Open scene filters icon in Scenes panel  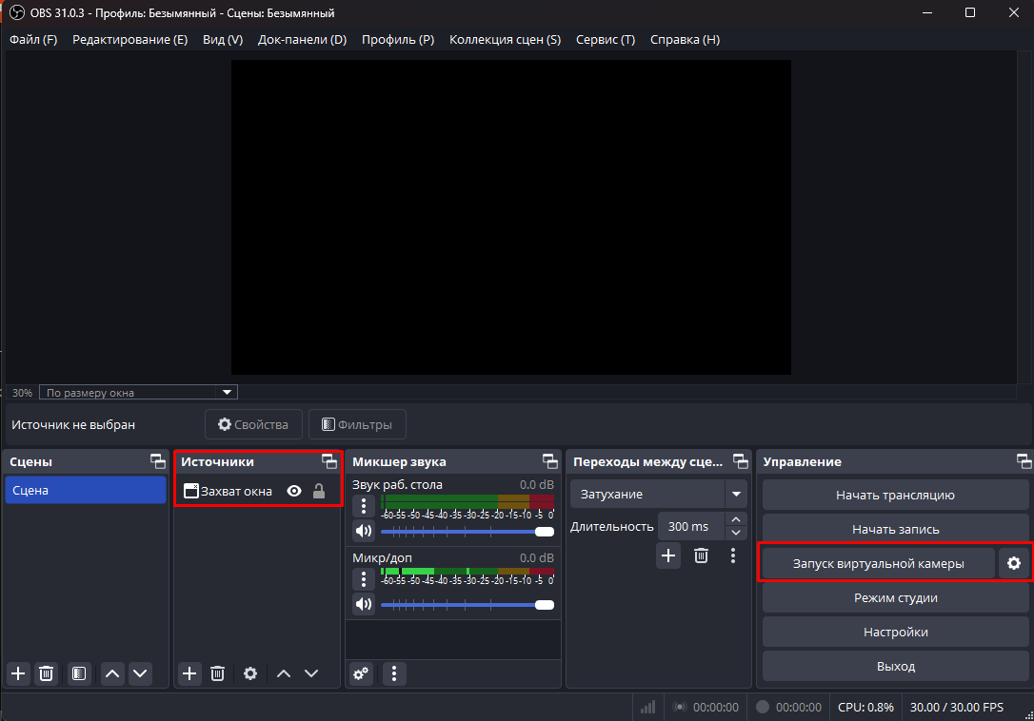78,673
